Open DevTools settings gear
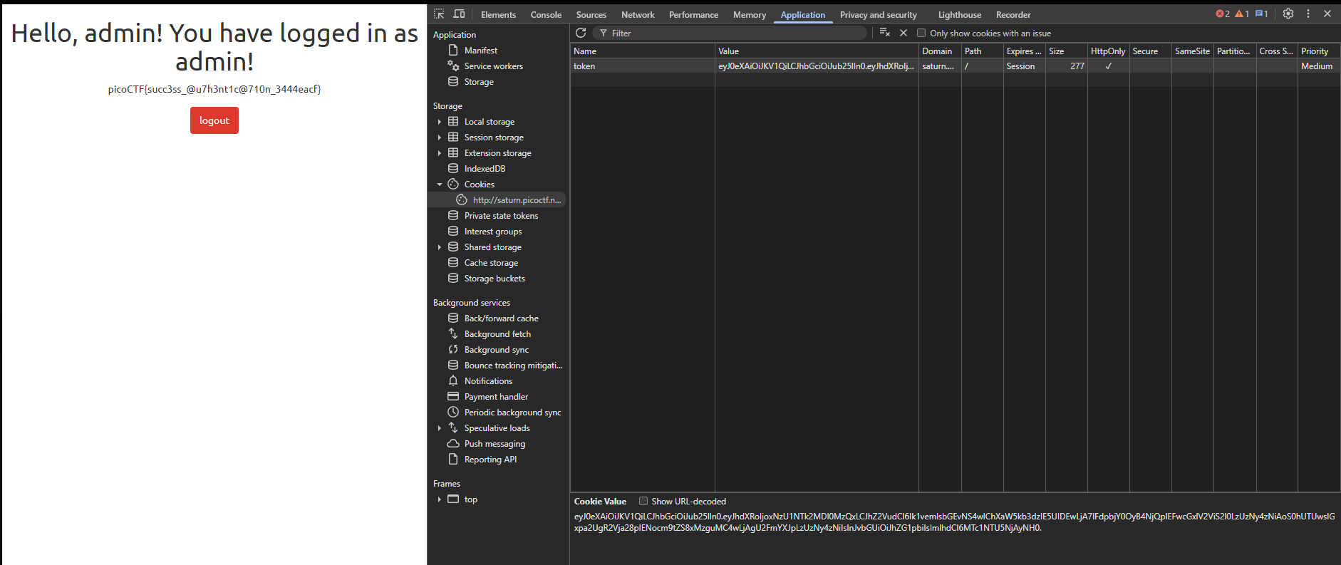 point(1288,14)
